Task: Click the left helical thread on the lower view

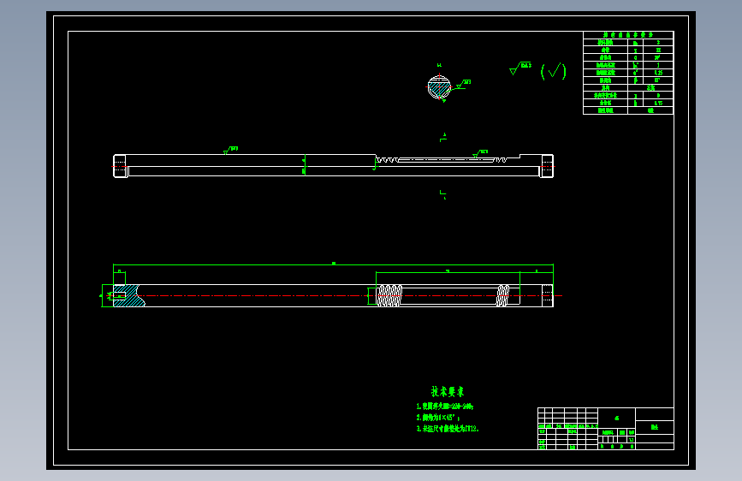Action: coord(389,296)
